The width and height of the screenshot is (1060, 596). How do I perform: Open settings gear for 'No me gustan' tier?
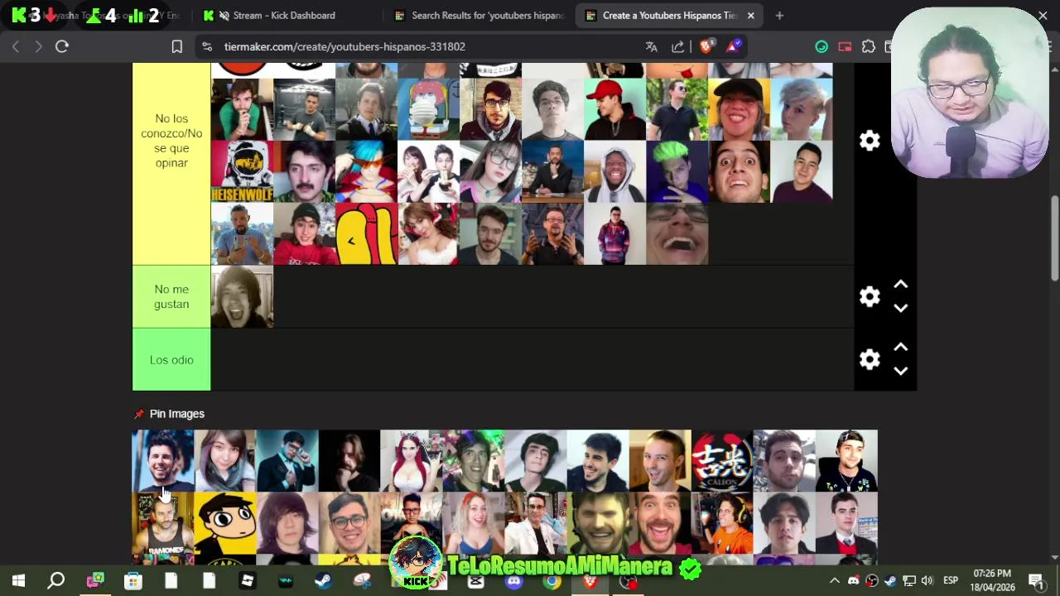click(x=870, y=296)
